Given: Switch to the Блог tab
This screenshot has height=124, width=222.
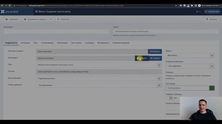Looking at the screenshot, I should pos(35,43).
